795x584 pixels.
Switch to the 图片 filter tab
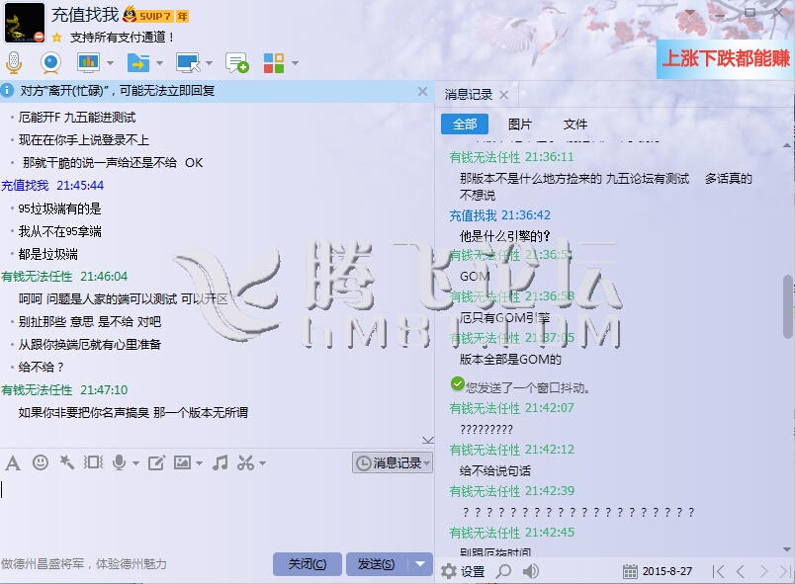520,125
